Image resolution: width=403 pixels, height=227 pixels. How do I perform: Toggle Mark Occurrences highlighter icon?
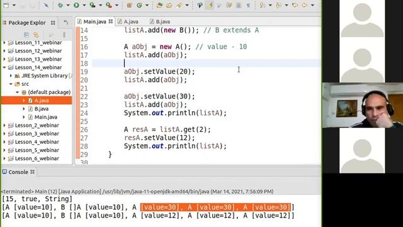pyautogui.click(x=210, y=5)
